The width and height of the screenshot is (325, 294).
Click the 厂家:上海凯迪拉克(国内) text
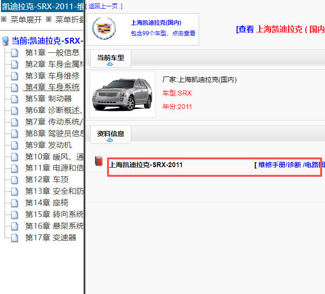tap(200, 79)
